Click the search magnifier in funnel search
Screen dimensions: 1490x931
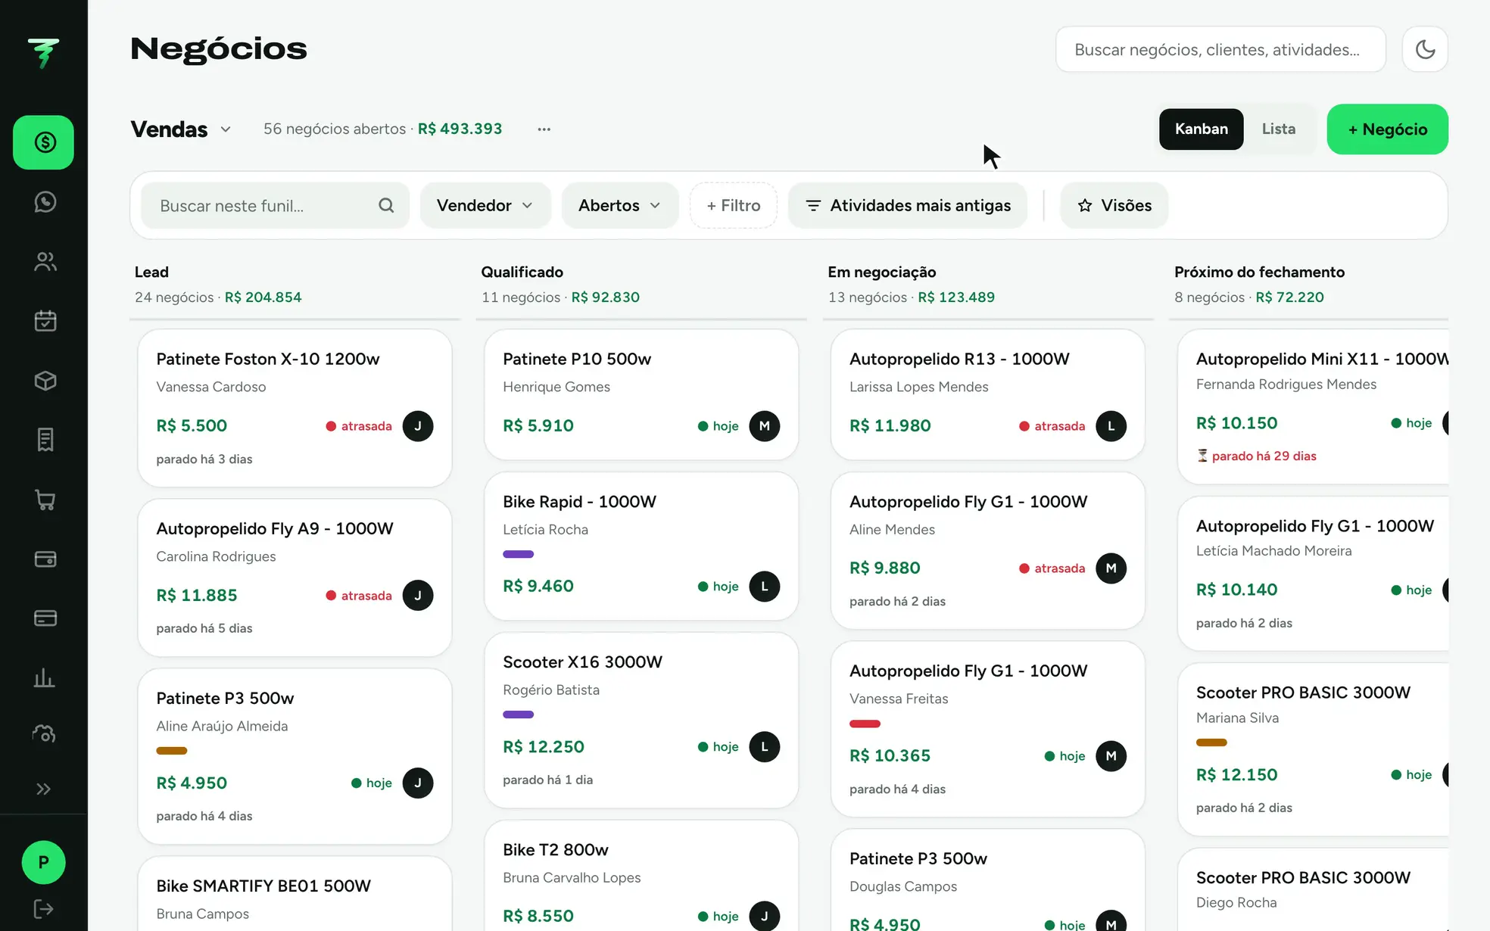point(386,205)
